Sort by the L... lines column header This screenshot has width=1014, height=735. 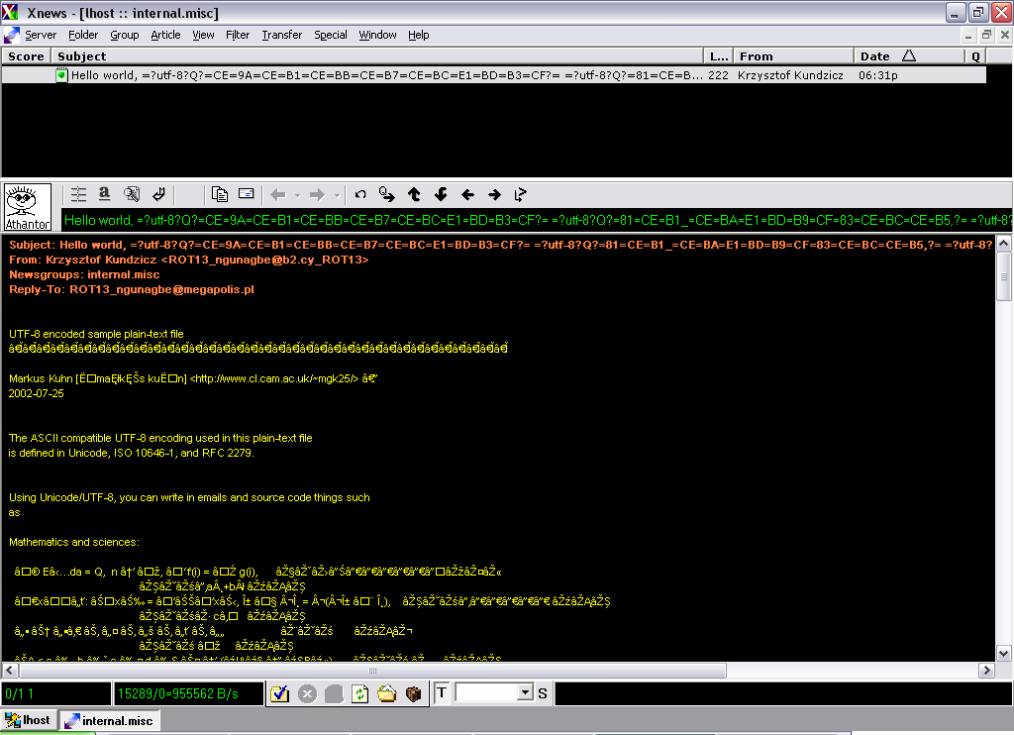click(719, 56)
